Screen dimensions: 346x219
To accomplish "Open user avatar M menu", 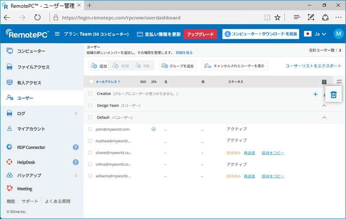I will coord(338,34).
